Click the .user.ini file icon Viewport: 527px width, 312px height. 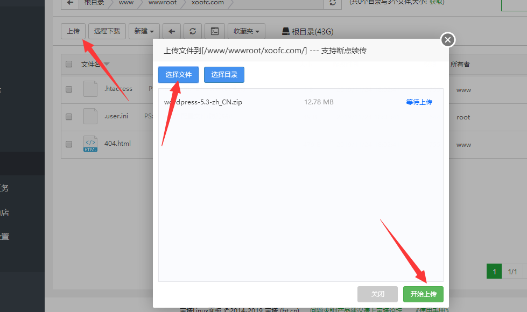pos(90,116)
